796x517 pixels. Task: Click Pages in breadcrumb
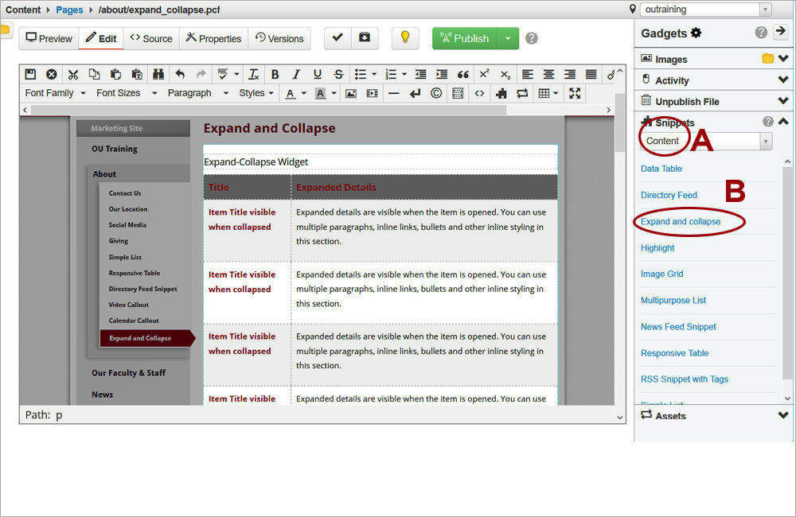(69, 10)
